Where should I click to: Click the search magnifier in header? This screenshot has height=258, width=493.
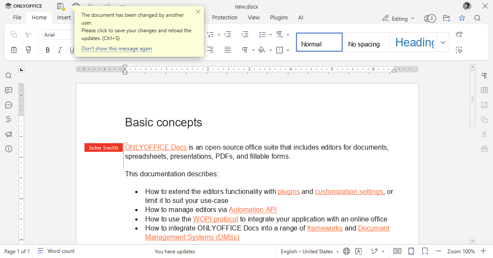477,18
